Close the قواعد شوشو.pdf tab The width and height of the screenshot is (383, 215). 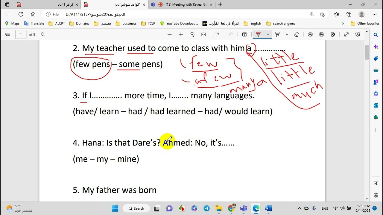click(144, 4)
